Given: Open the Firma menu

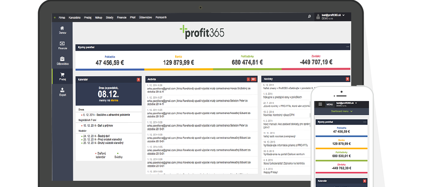Looking at the screenshot, I should point(62,18).
